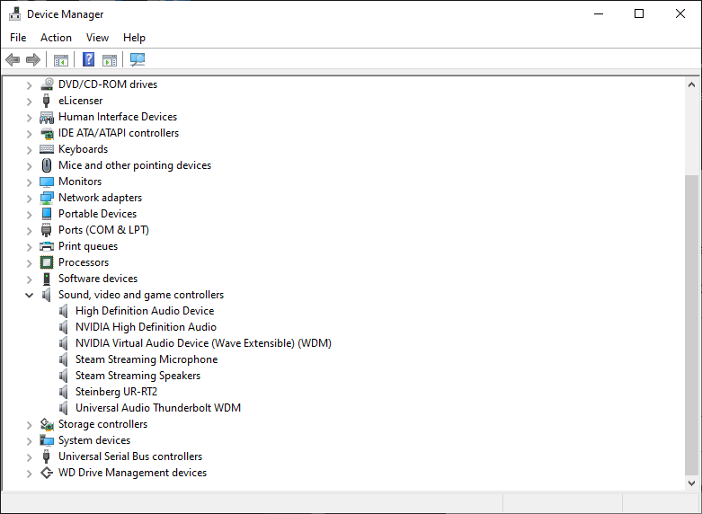
Task: Select the Software devices label
Action: point(98,279)
